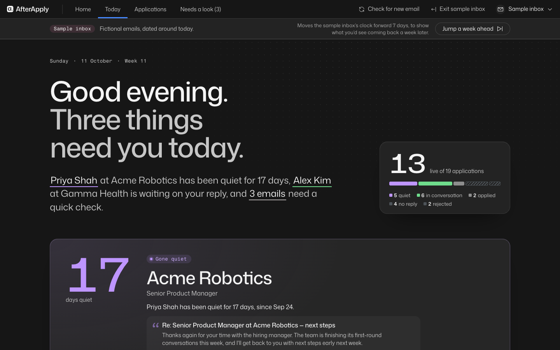Viewport: 560px width, 350px height.
Task: Select the Today tab
Action: (x=113, y=9)
